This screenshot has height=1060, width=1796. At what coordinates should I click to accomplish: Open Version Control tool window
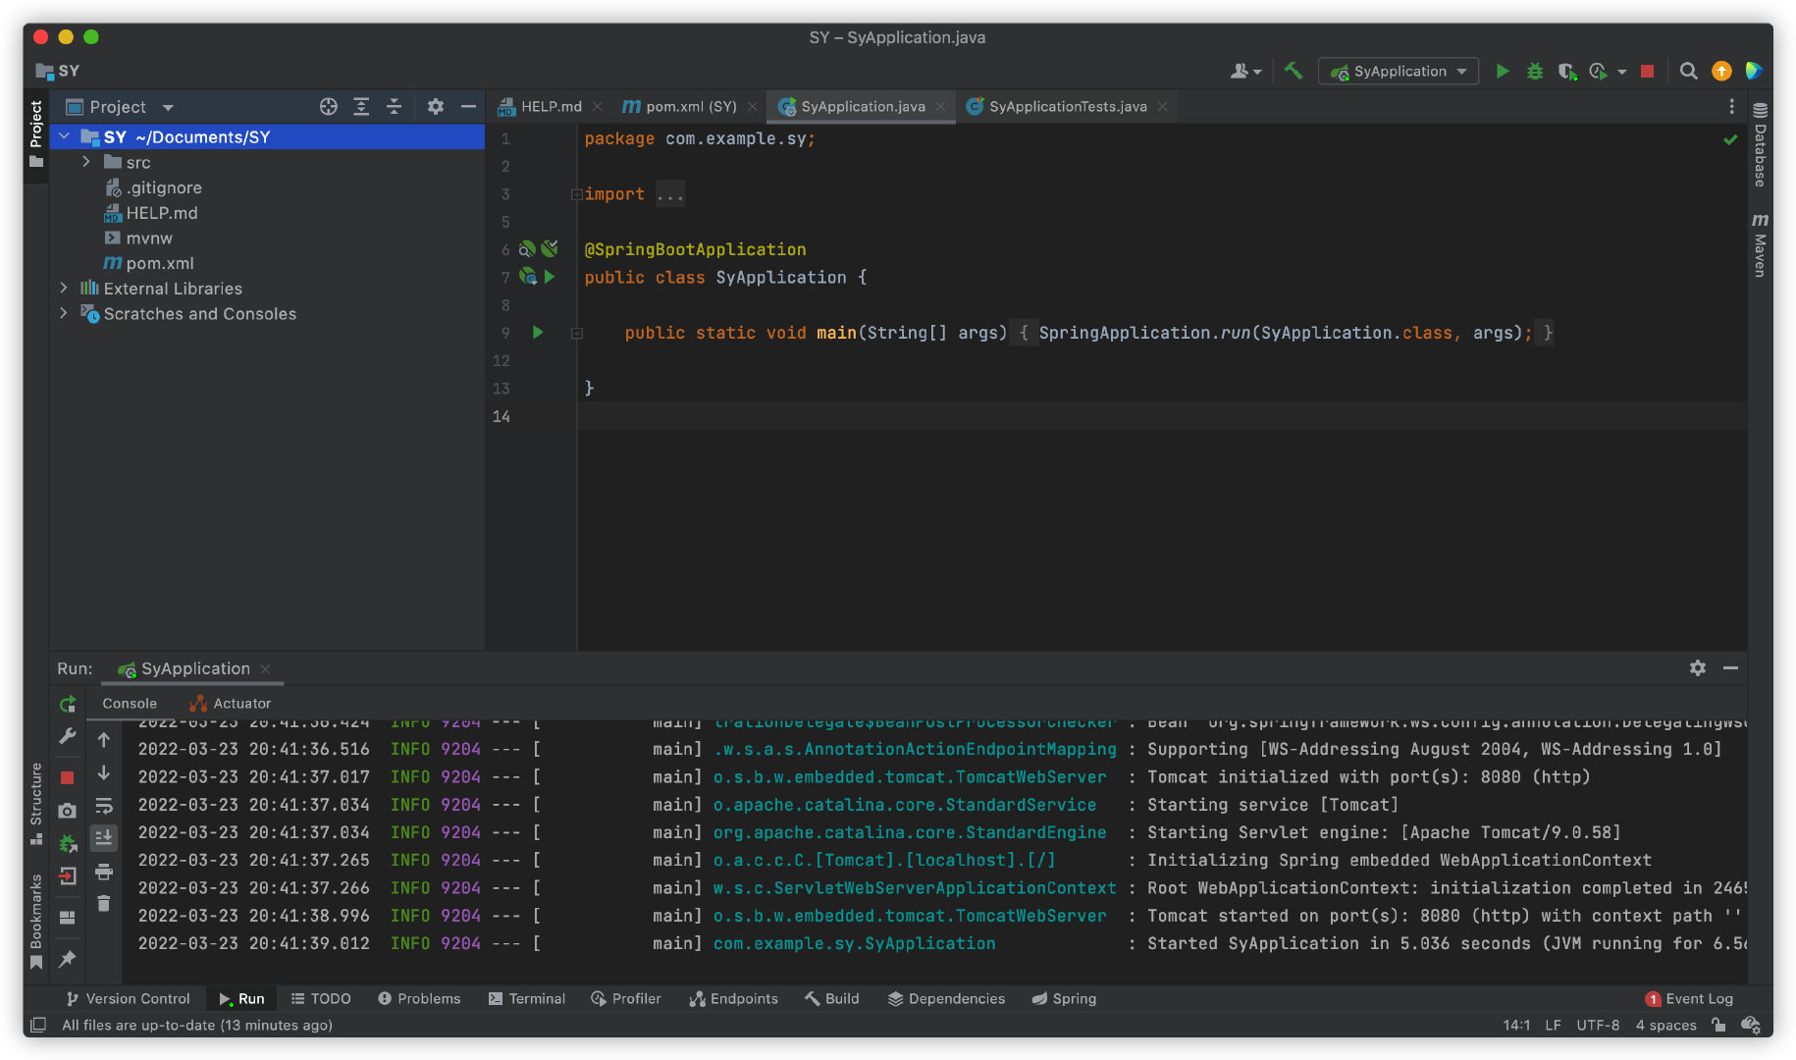[129, 998]
